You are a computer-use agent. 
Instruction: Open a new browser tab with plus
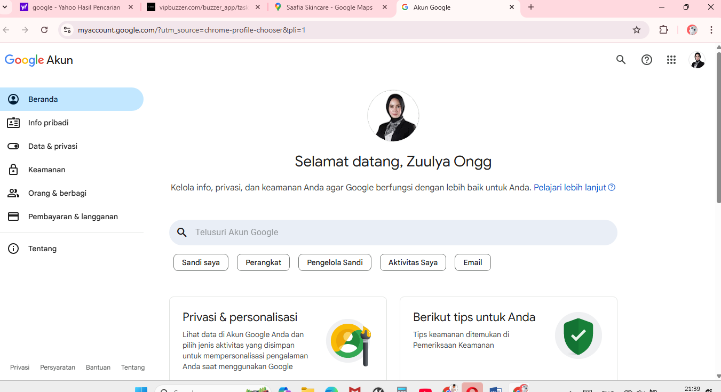click(531, 7)
